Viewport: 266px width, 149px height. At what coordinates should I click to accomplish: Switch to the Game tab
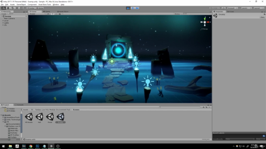(x=47, y=12)
